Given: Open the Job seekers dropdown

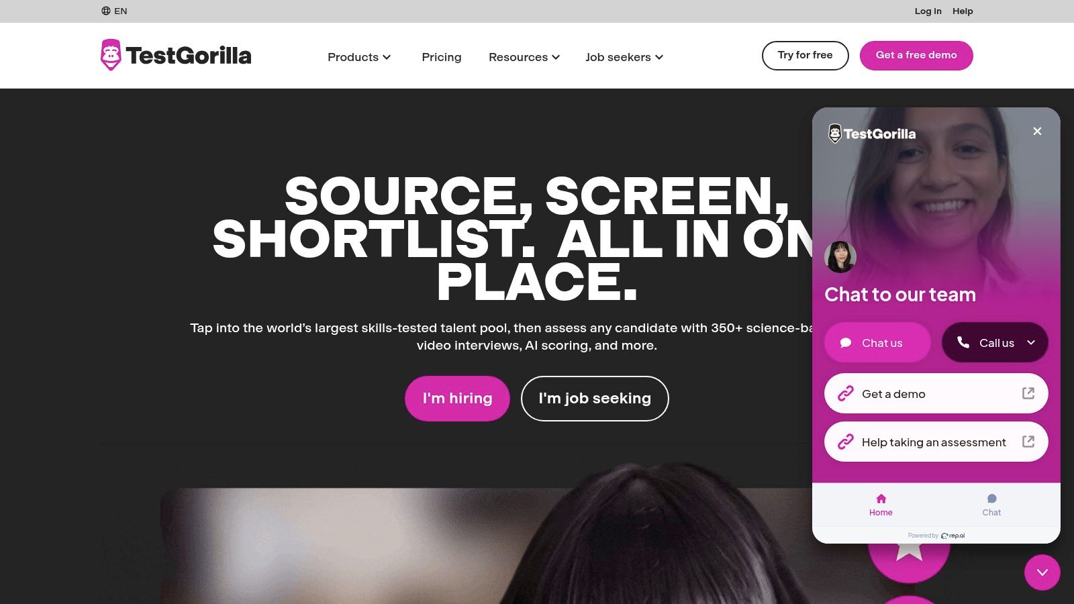Looking at the screenshot, I should 624,57.
